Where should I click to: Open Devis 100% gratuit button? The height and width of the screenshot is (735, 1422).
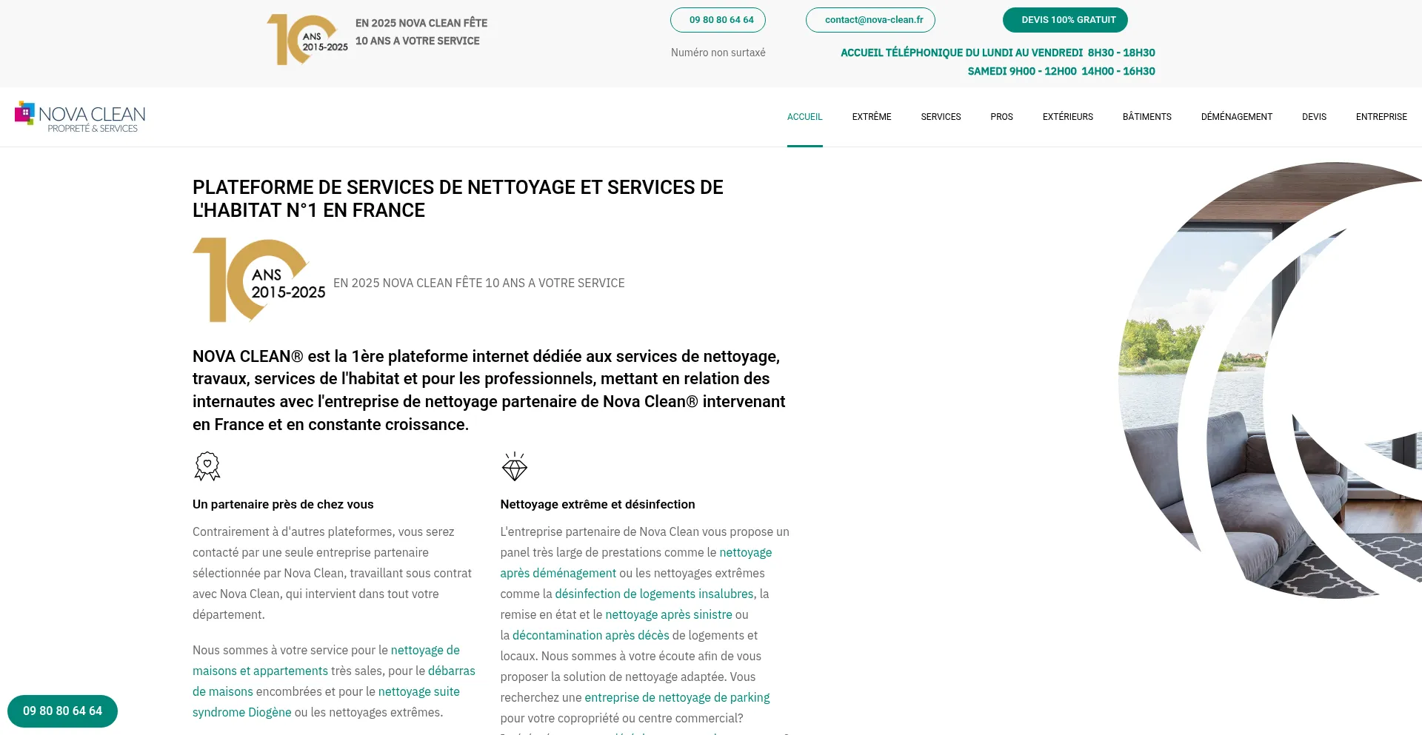tap(1065, 20)
